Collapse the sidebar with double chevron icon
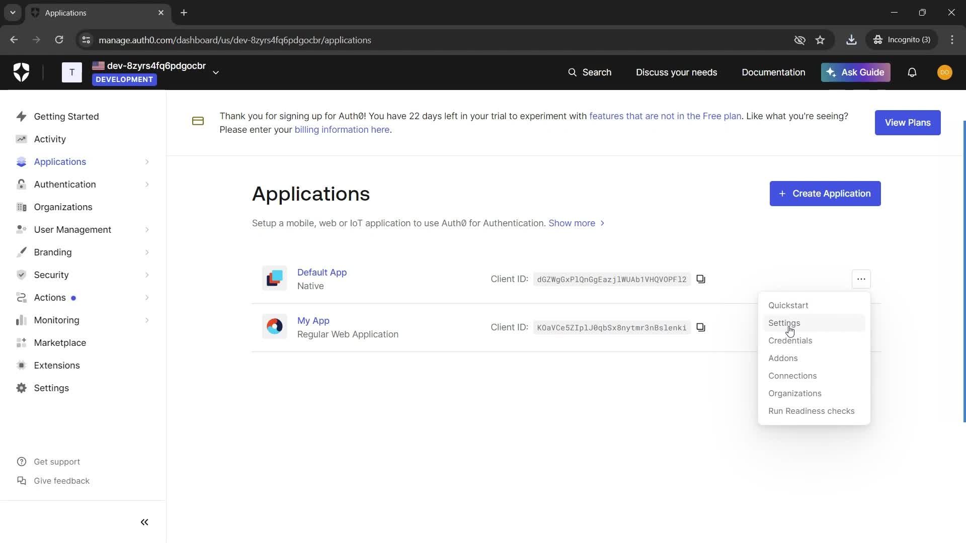 [x=144, y=522]
